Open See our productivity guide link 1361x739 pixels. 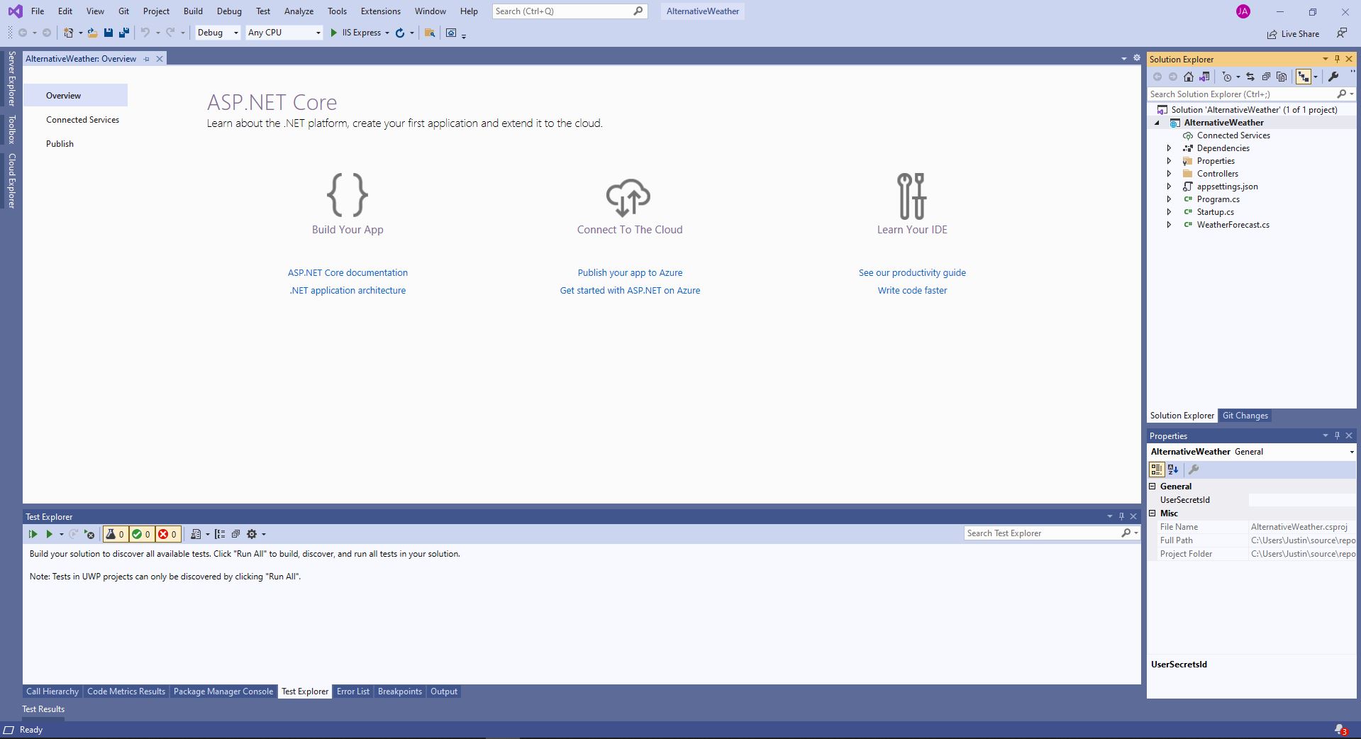pos(912,272)
